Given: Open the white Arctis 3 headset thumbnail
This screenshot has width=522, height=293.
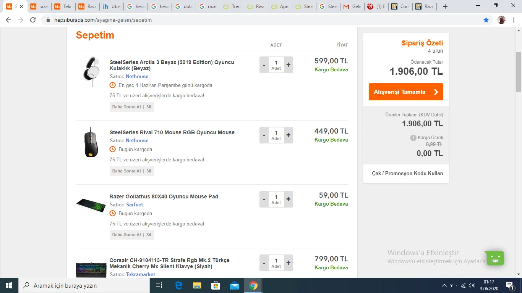Looking at the screenshot, I should click(91, 71).
